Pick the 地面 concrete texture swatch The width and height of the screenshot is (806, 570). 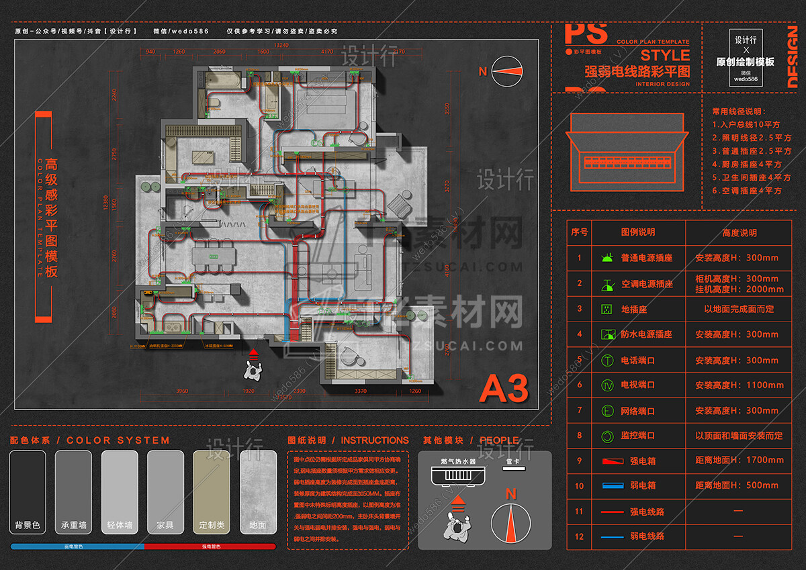click(x=258, y=492)
